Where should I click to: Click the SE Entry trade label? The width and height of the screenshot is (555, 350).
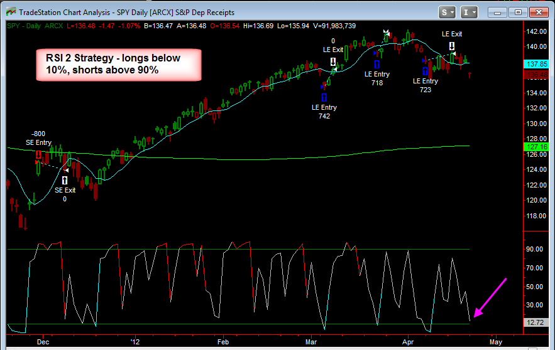click(38, 142)
